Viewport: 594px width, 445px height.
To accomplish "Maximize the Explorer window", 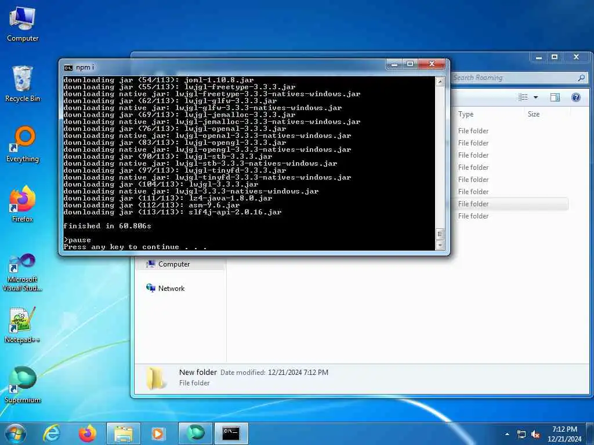I will (555, 57).
